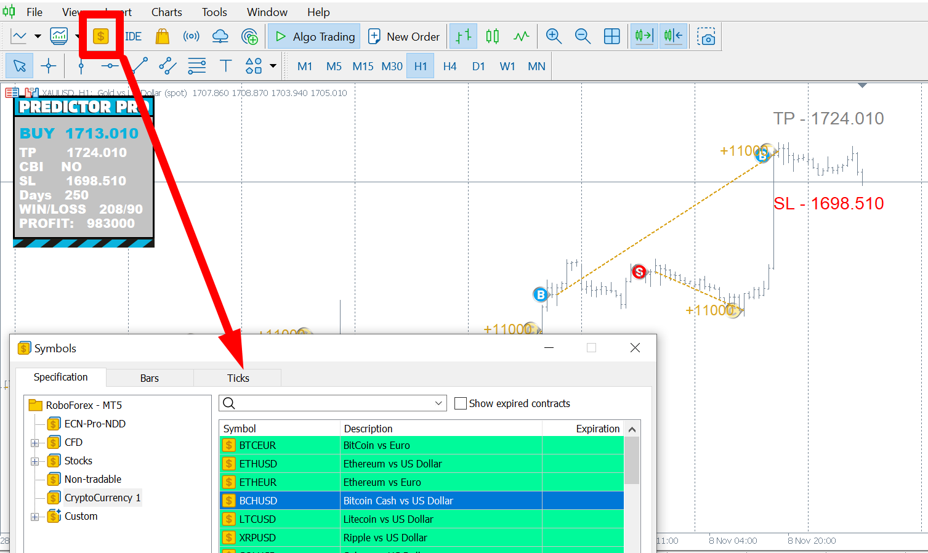This screenshot has width=928, height=553.
Task: Switch chart to line display
Action: coord(521,36)
